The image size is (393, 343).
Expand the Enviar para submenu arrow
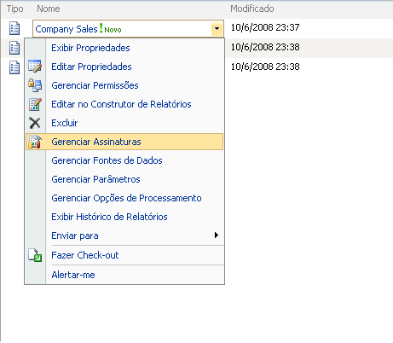coord(217,235)
